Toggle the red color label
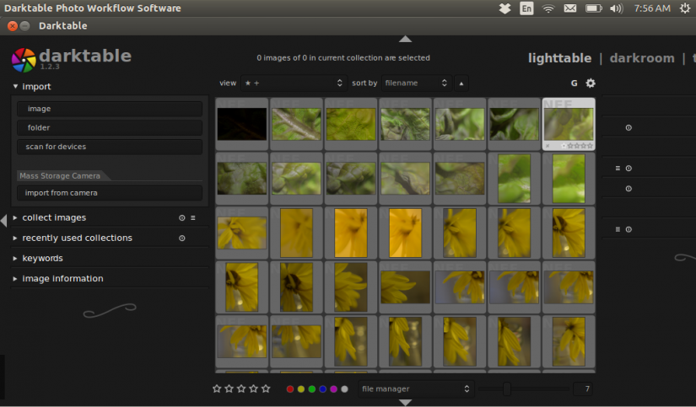The width and height of the screenshot is (696, 407). coord(290,389)
